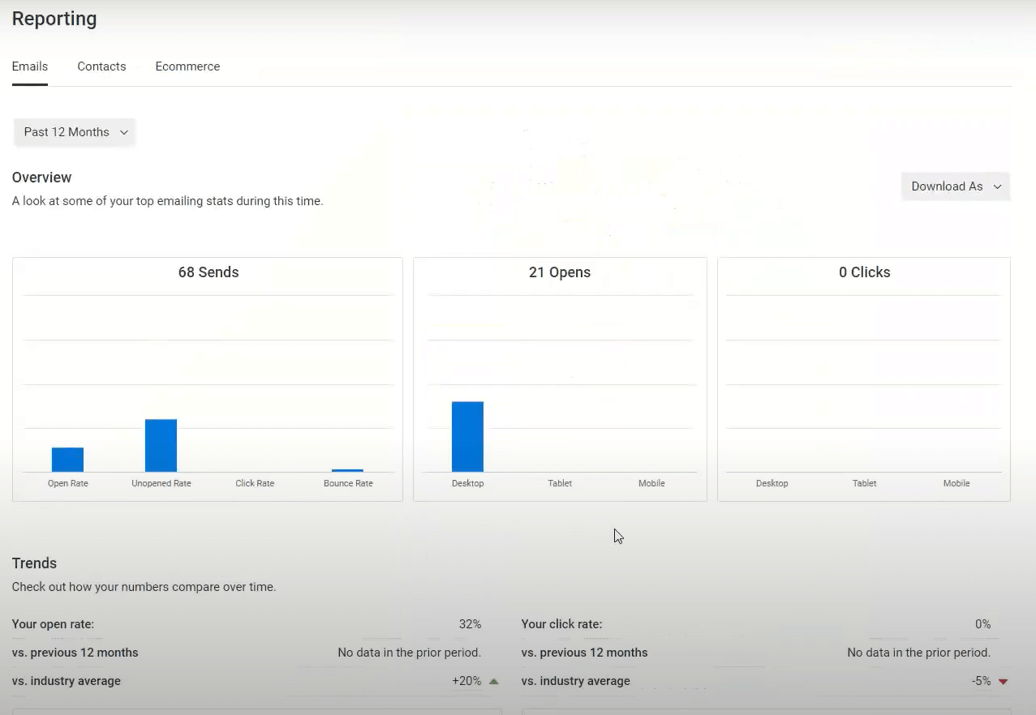Click the Tablet label in Clicks chart
1036x715 pixels.
point(864,483)
